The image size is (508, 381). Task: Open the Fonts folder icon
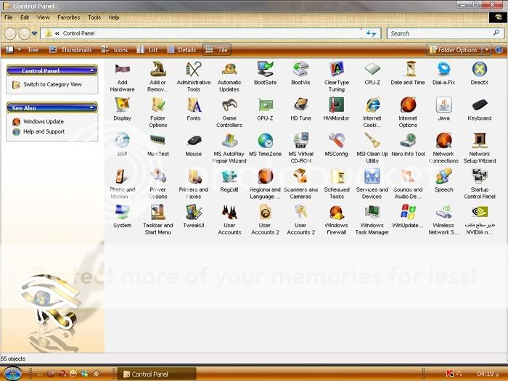pyautogui.click(x=194, y=109)
